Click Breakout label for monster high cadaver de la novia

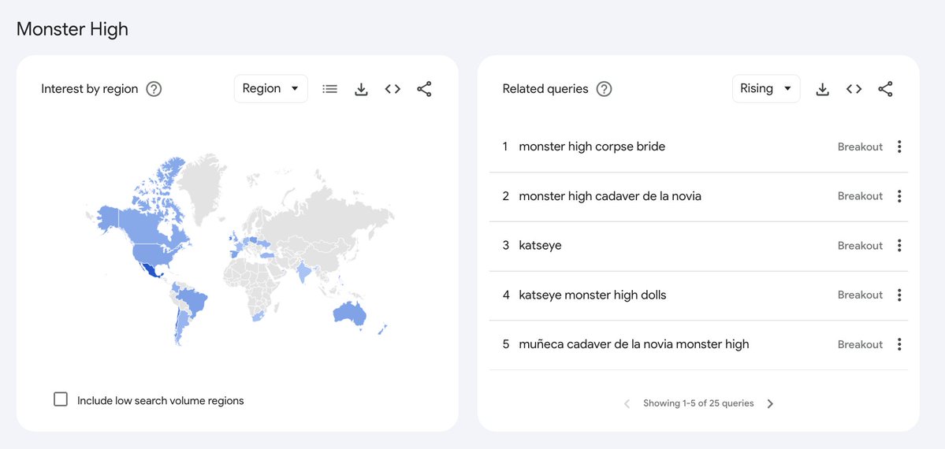(x=860, y=196)
